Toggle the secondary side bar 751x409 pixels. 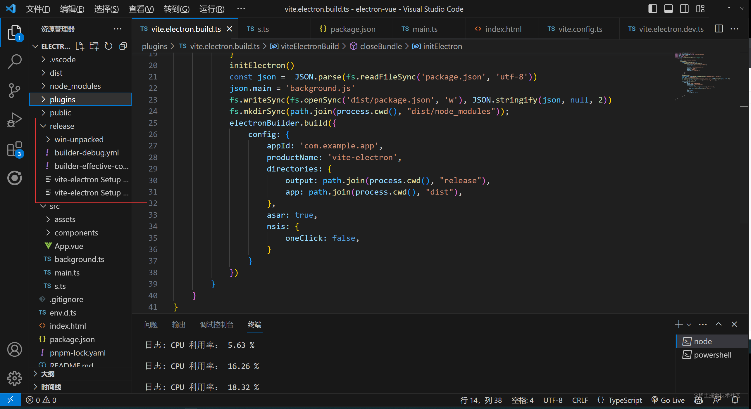click(684, 9)
